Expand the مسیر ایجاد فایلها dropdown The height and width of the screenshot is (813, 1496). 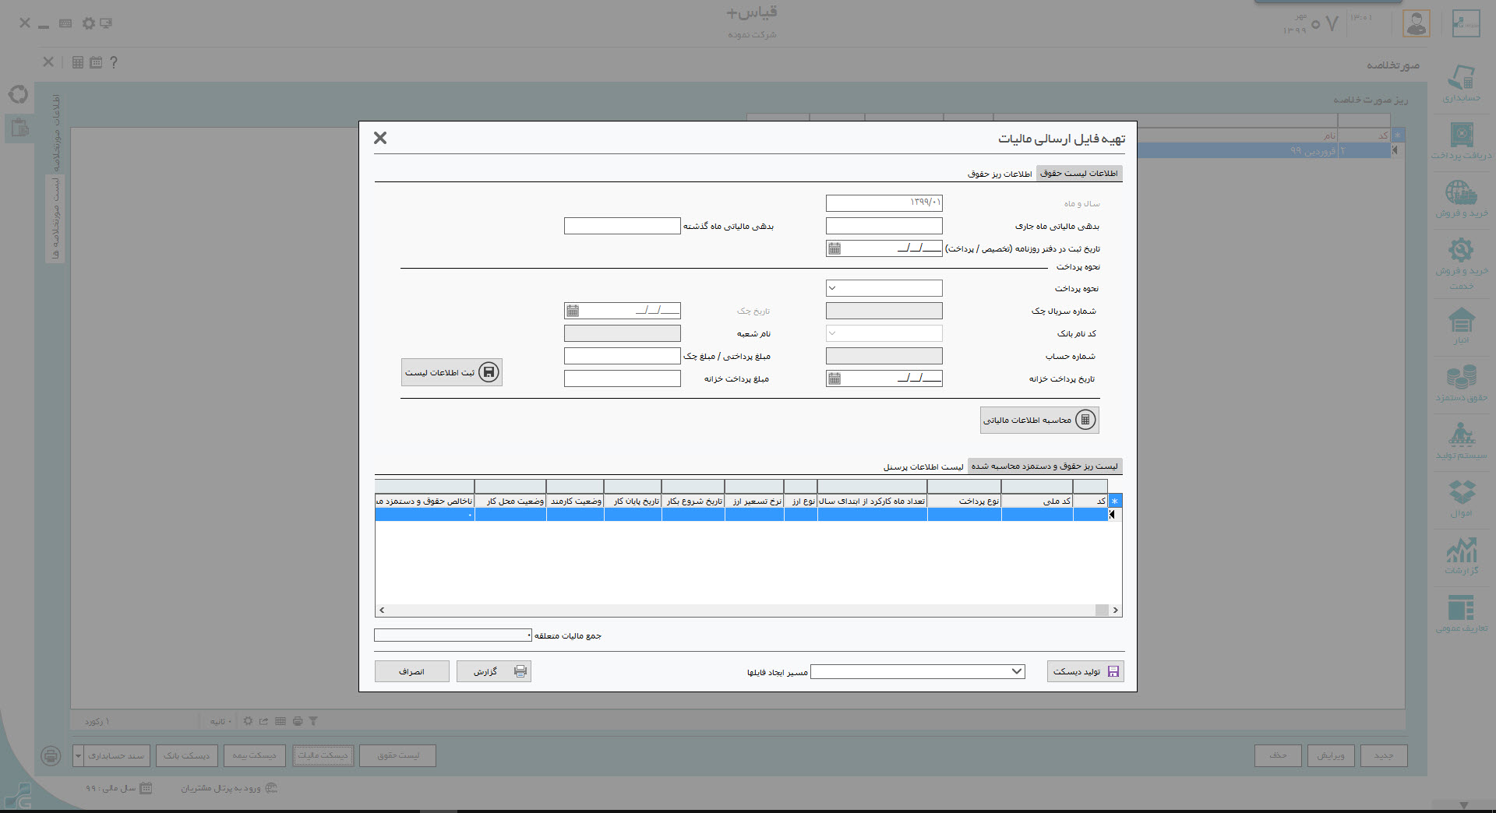pyautogui.click(x=1016, y=671)
